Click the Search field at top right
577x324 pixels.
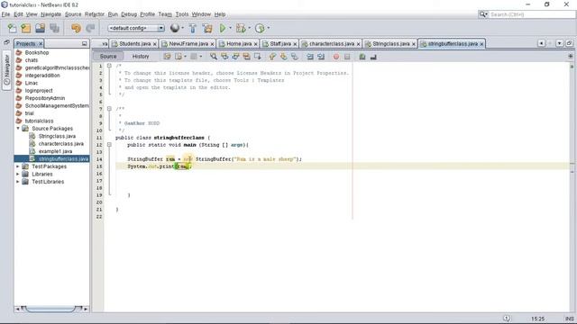click(532, 14)
